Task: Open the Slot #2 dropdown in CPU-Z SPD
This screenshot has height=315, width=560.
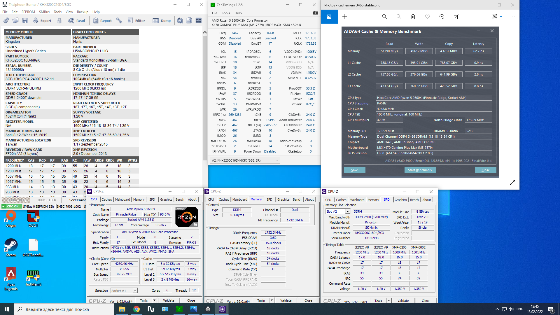Action: tap(347, 211)
